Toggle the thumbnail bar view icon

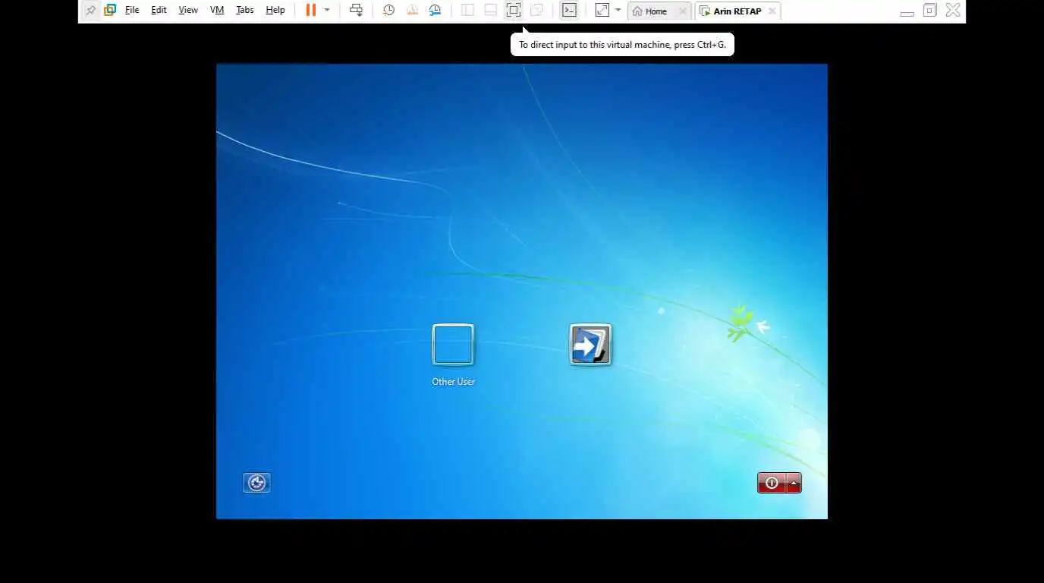point(491,11)
